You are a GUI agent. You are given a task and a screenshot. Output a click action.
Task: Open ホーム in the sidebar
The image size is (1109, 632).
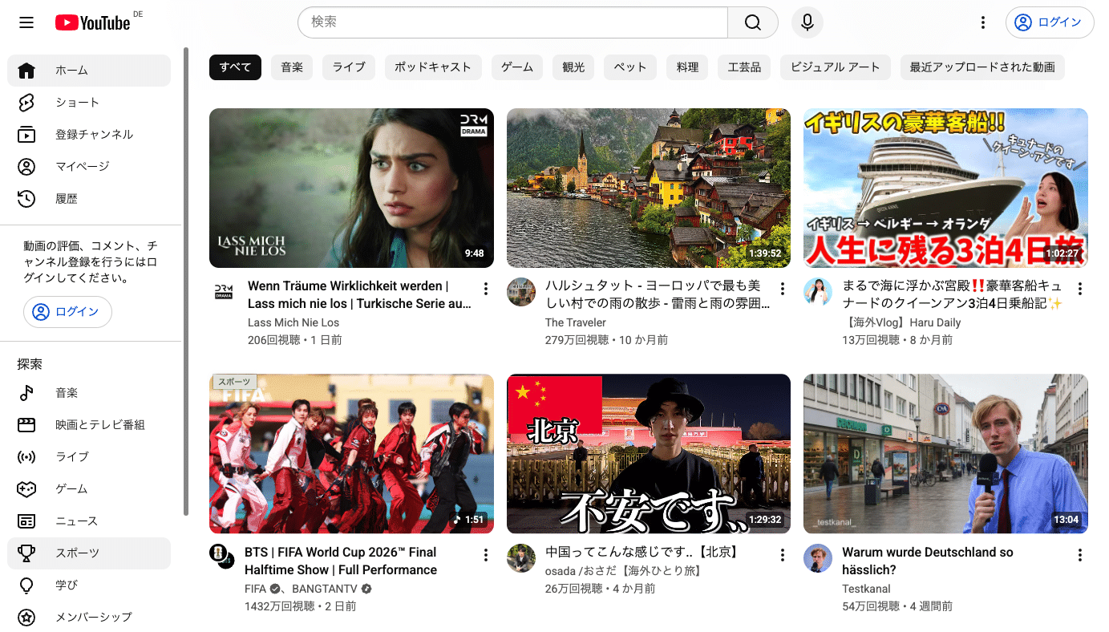[89, 71]
